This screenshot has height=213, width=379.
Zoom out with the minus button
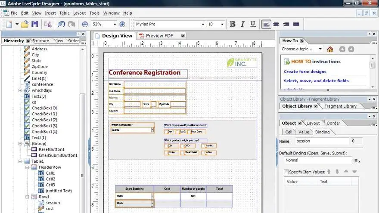pos(85,24)
